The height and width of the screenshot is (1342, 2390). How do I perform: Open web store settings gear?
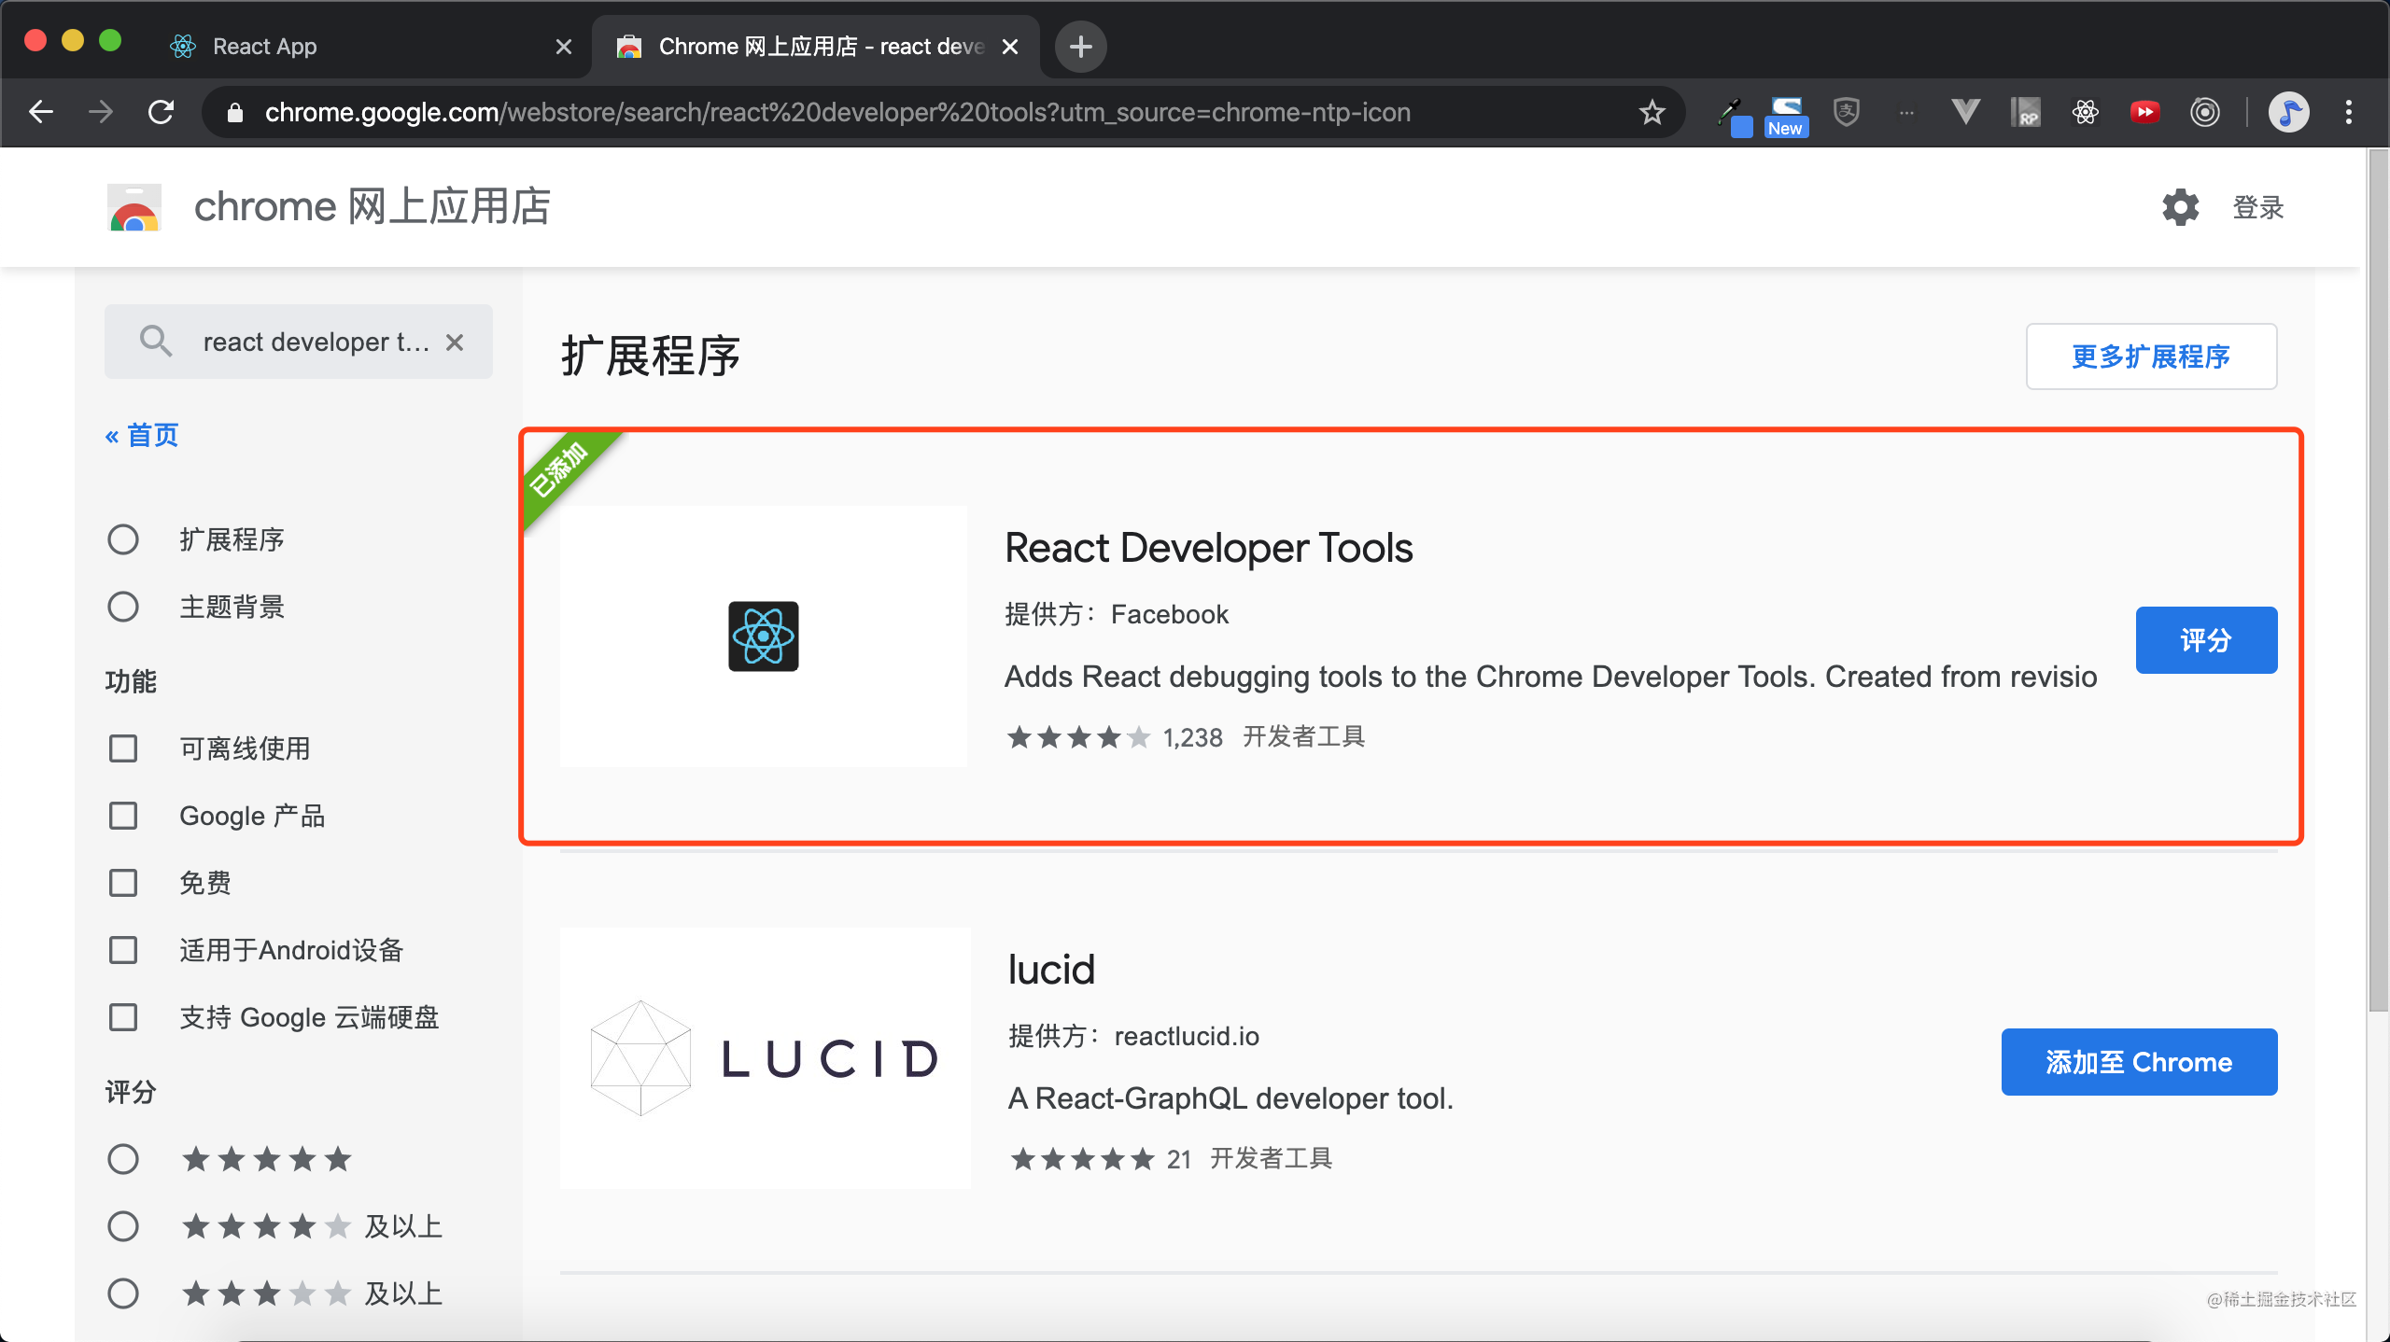(2180, 207)
